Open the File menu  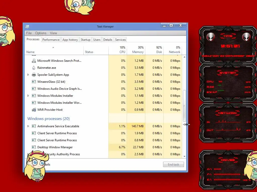pyautogui.click(x=29, y=33)
